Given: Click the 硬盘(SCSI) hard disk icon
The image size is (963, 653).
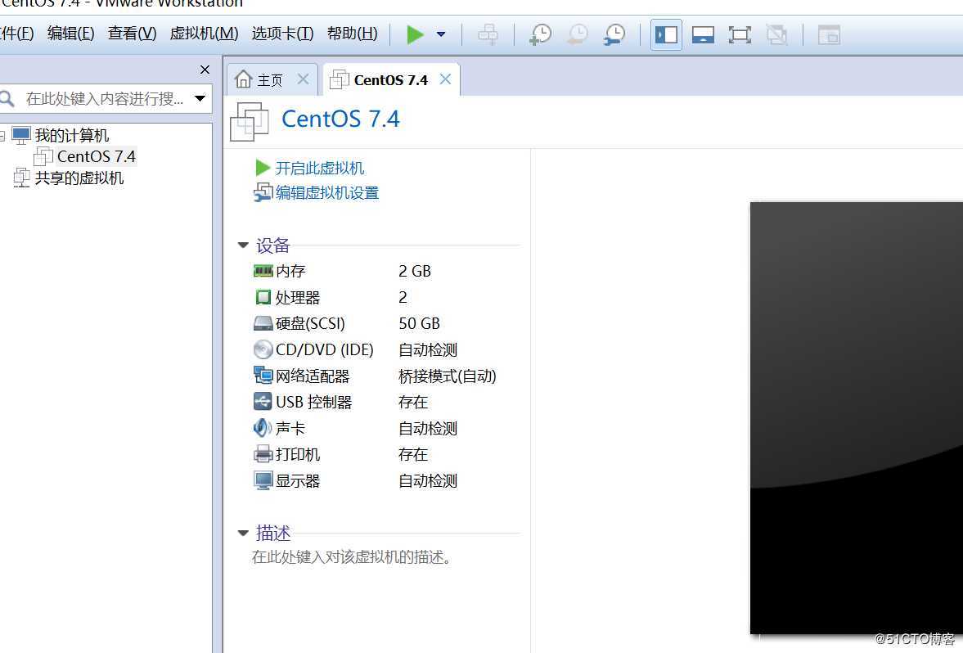Looking at the screenshot, I should pyautogui.click(x=263, y=323).
